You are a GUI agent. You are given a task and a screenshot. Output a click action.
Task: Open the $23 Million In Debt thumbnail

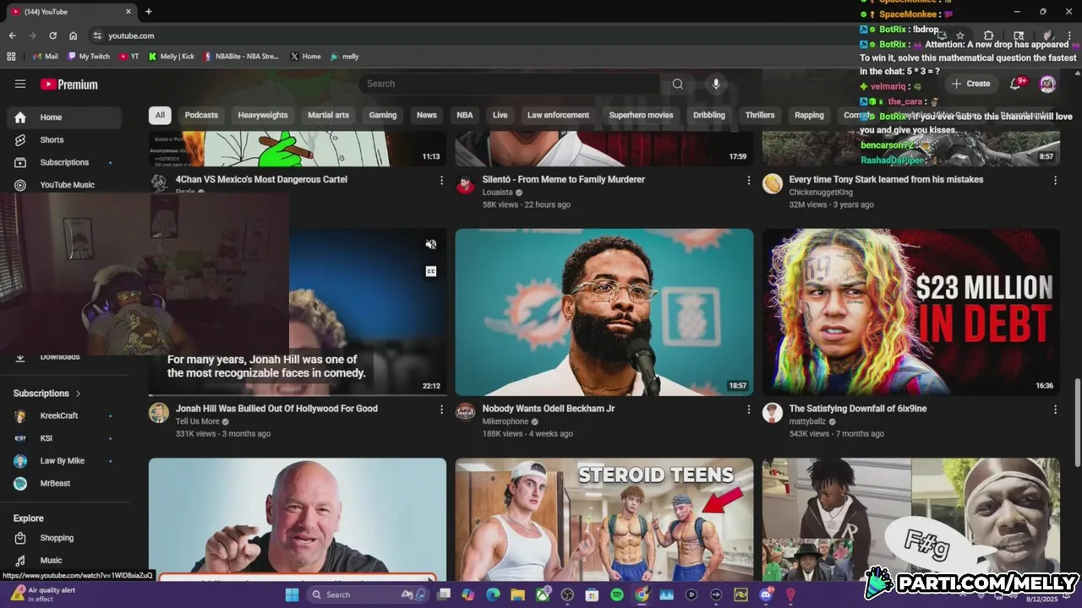[x=911, y=312]
